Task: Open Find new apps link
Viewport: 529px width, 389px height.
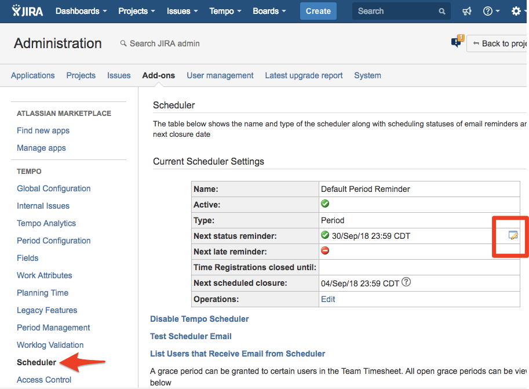Action: coord(43,130)
